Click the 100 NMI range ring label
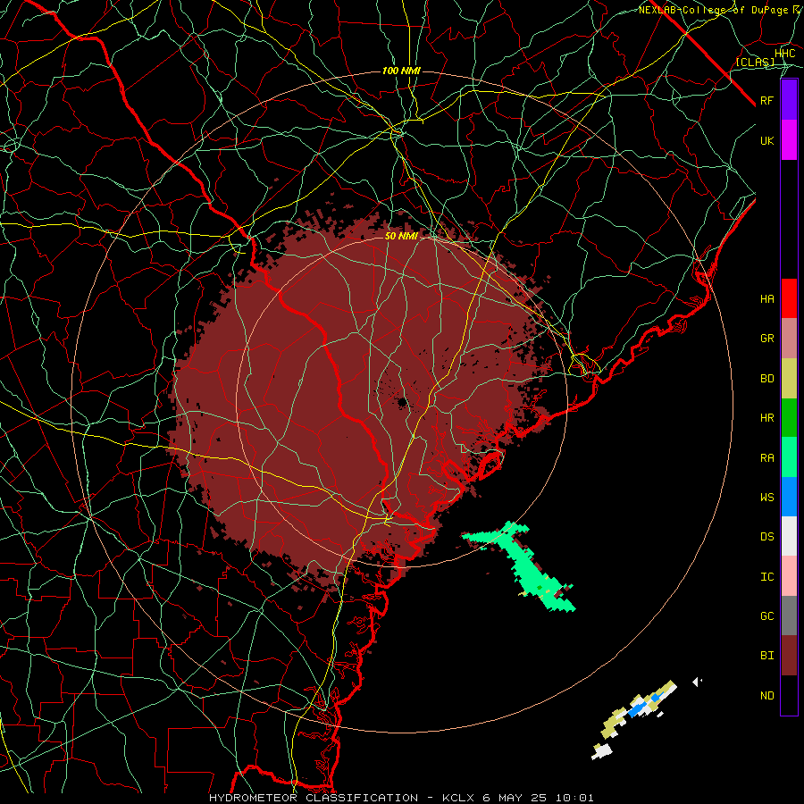 (401, 71)
